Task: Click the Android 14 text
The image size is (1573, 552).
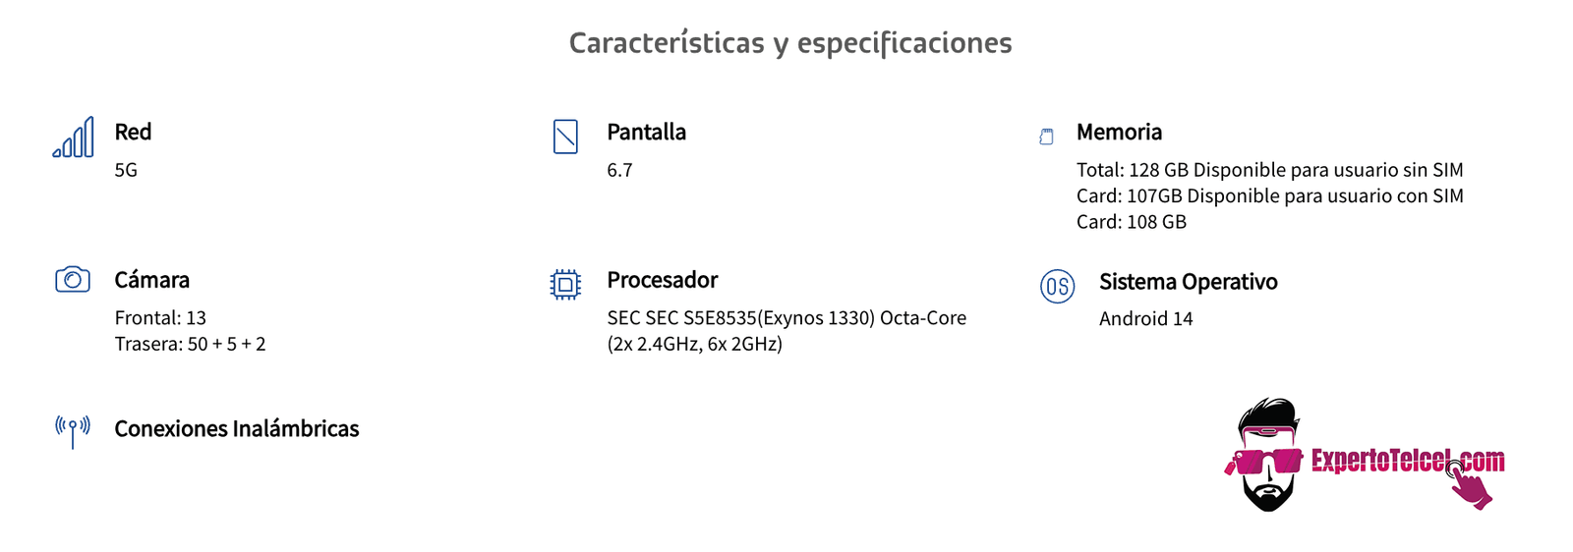Action: 1145,318
